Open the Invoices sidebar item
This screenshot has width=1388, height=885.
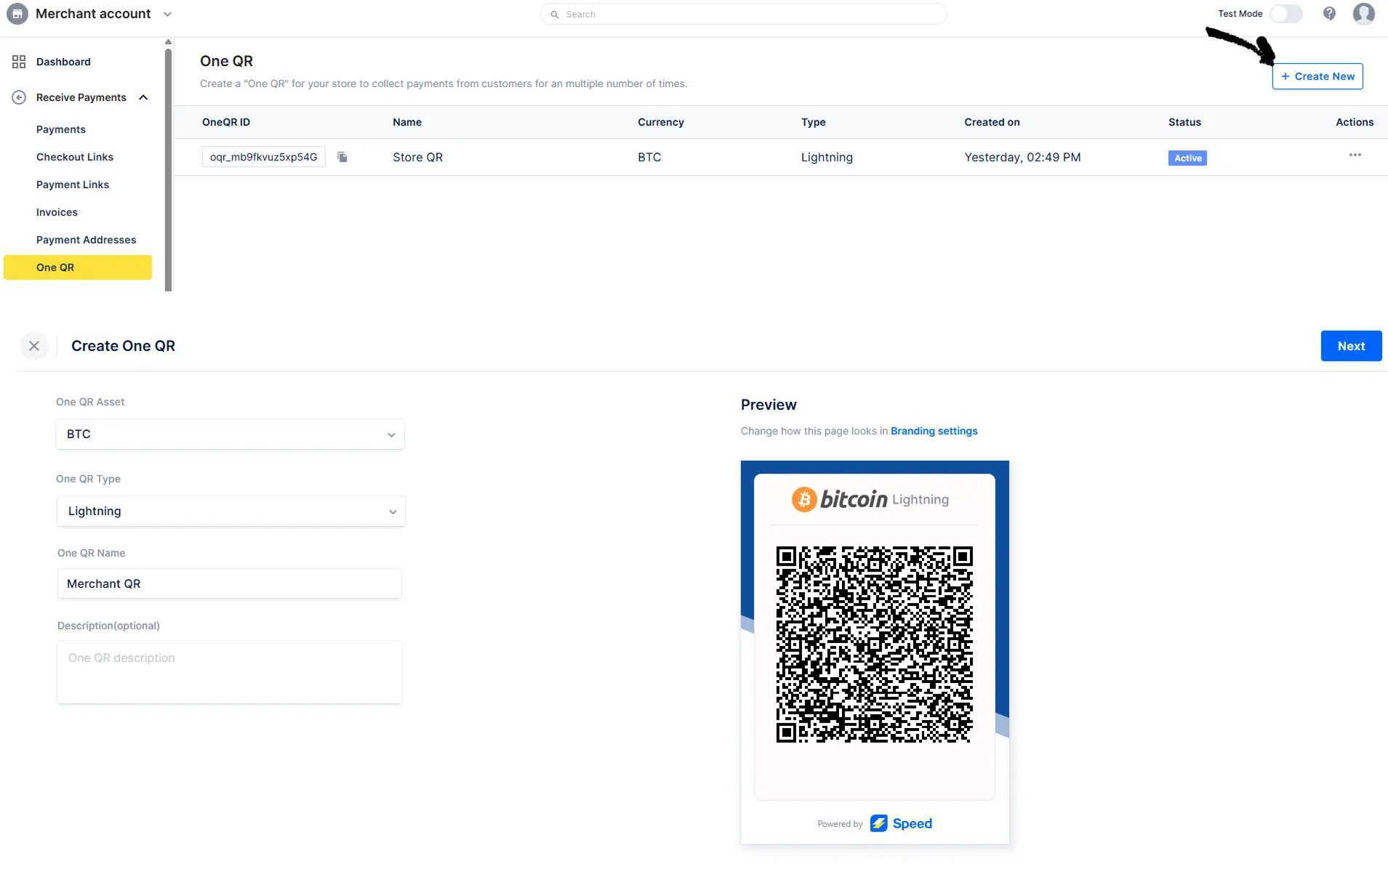coord(57,212)
